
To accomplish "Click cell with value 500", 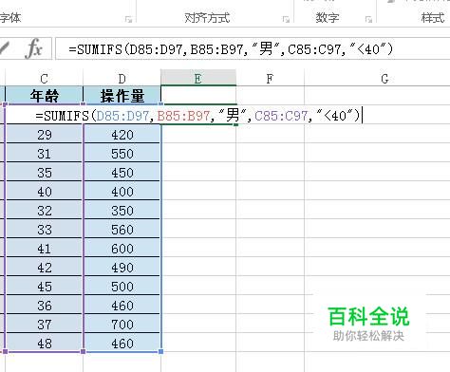I will coord(122,287).
